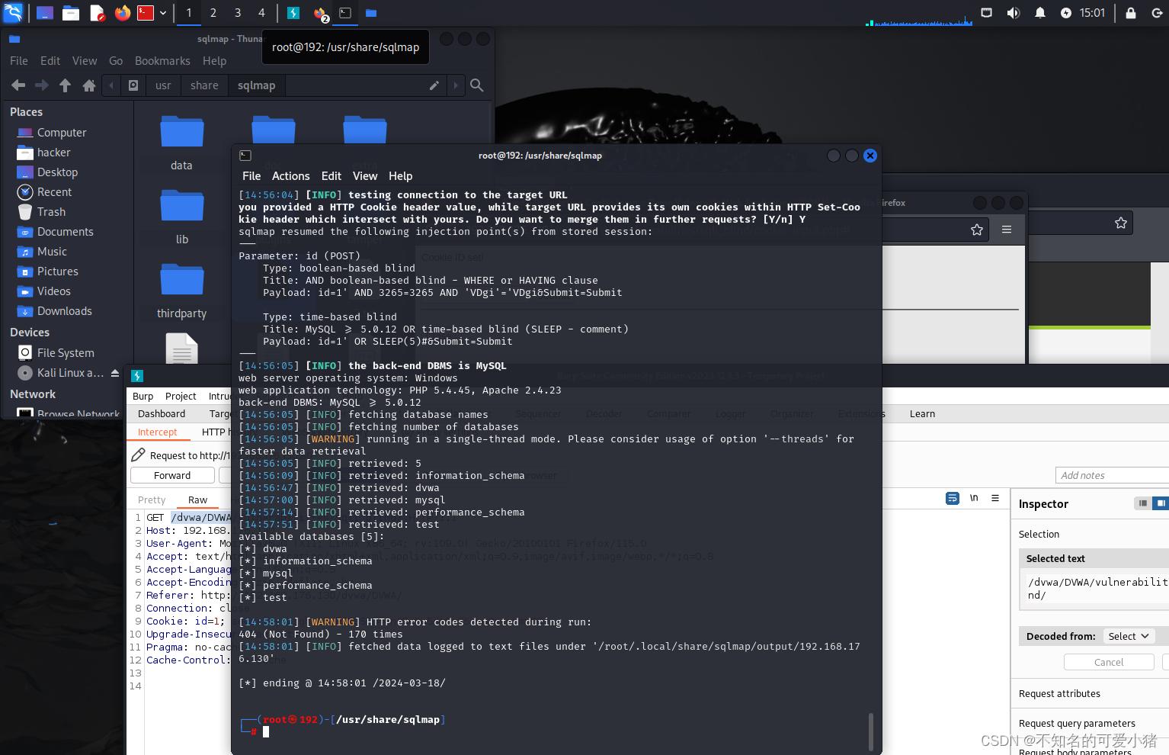Click the log out icon in the panel
Viewport: 1169px width, 755px height.
tap(1157, 13)
